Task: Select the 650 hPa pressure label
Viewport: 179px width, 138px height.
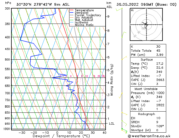Action: coord(8,86)
